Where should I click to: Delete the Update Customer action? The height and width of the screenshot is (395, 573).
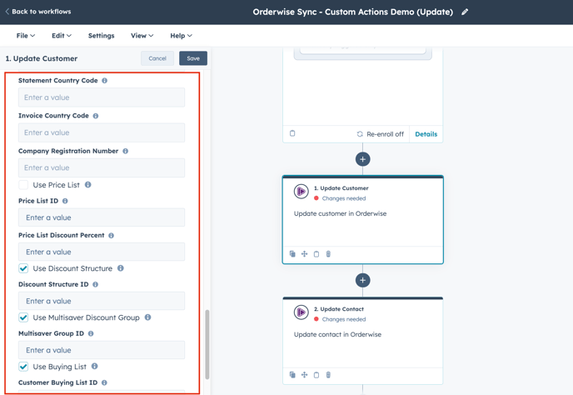[328, 254]
